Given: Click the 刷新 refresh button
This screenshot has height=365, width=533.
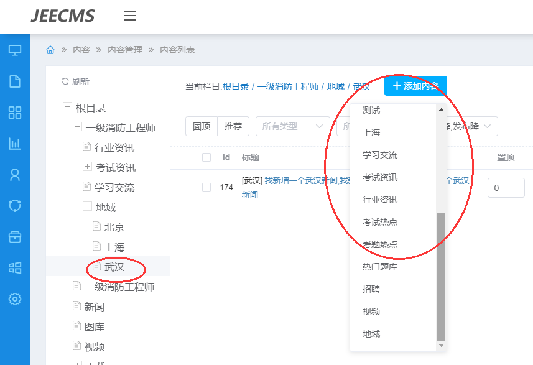Looking at the screenshot, I should click(75, 81).
